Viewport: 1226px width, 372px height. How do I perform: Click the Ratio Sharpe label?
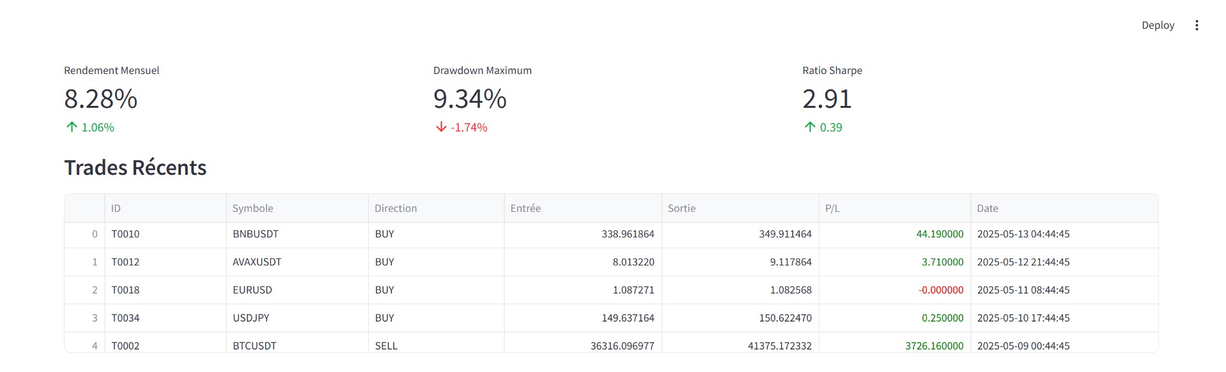(x=832, y=70)
